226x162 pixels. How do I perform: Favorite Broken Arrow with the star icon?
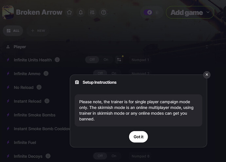click(x=69, y=12)
